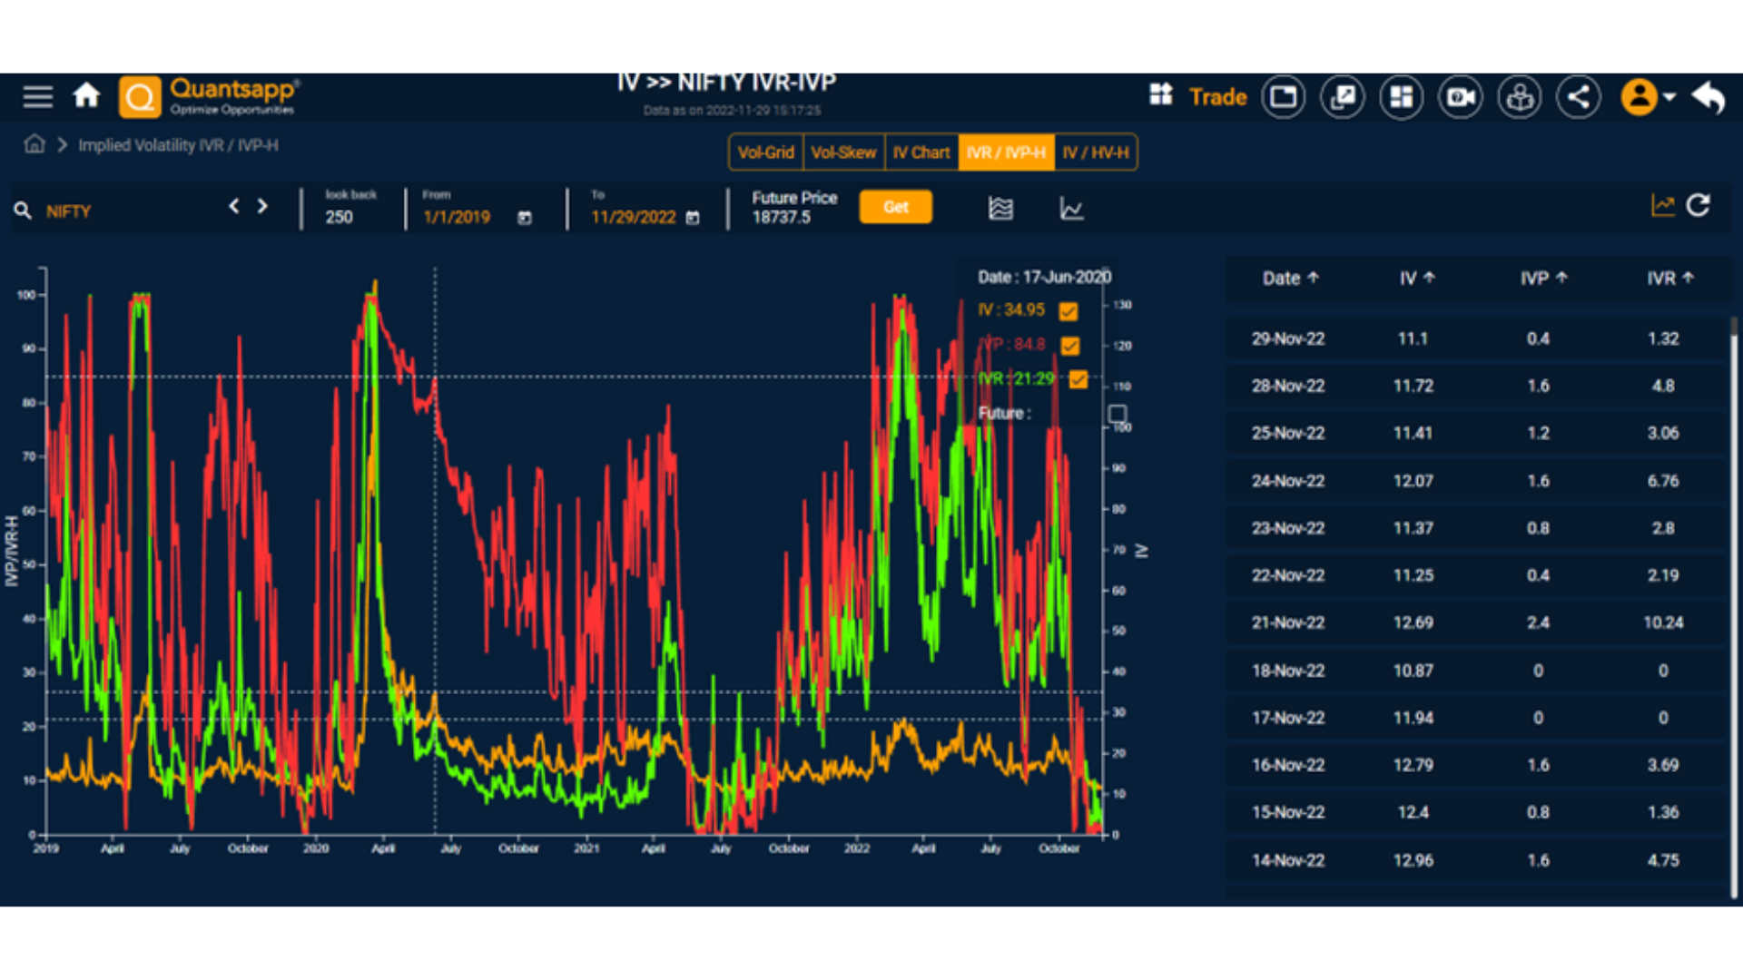Switch to the IV Chart tab

pyautogui.click(x=921, y=152)
